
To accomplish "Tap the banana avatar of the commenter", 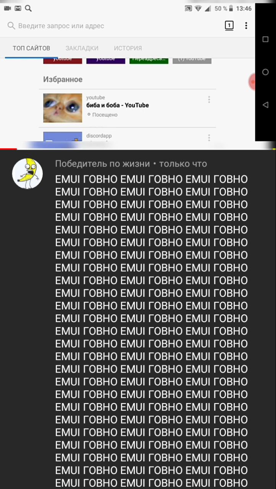I will 27,173.
